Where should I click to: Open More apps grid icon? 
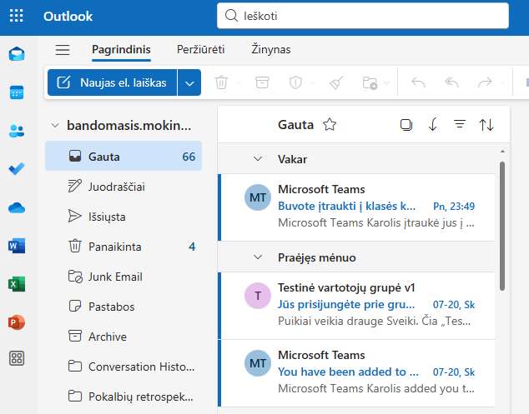coord(17,358)
